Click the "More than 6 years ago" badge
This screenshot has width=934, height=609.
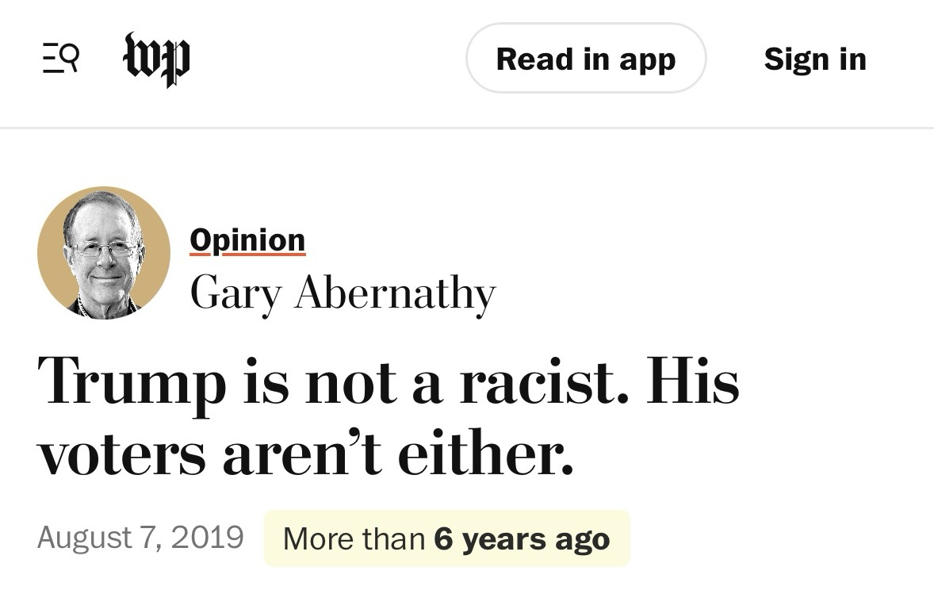[x=446, y=539]
